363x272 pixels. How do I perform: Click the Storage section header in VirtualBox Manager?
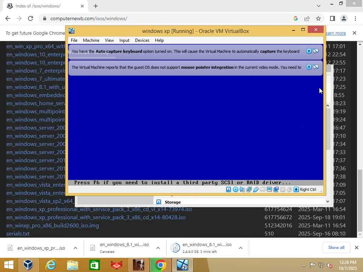click(173, 202)
